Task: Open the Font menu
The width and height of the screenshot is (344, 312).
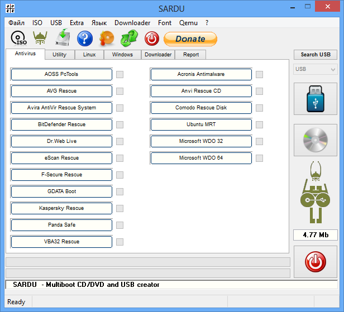Action: 165,23
